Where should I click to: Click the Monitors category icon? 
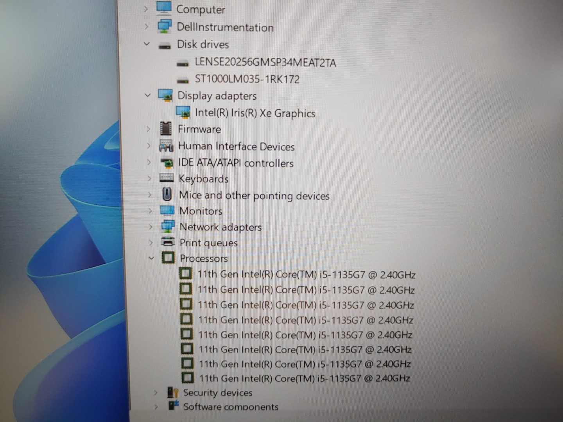click(167, 211)
